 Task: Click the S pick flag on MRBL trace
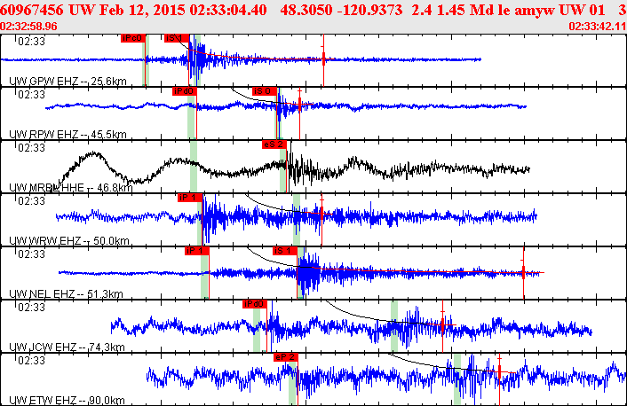[274, 144]
